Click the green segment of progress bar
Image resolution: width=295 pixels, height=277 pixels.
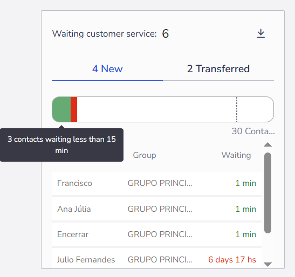[61, 109]
